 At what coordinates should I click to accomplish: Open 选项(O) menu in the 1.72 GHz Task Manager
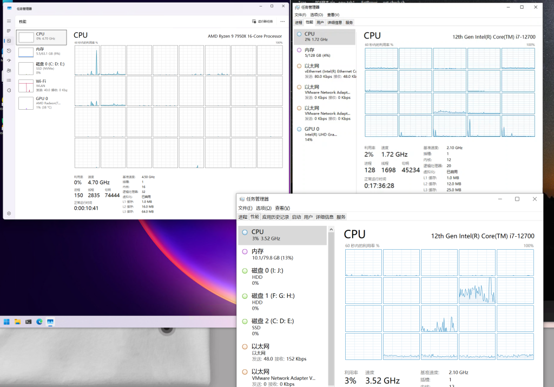click(x=316, y=15)
